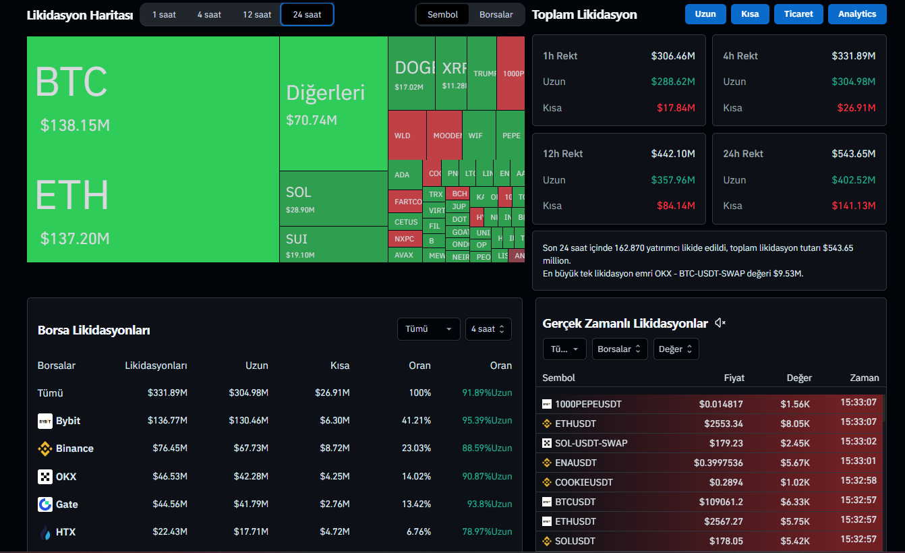Switch heatmap view to Sembol
The width and height of the screenshot is (905, 553).
442,15
